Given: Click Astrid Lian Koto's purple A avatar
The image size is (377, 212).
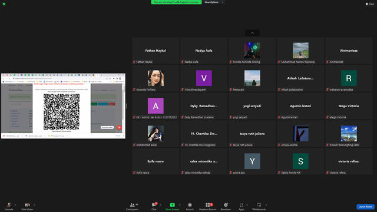Looking at the screenshot, I should point(156,105).
